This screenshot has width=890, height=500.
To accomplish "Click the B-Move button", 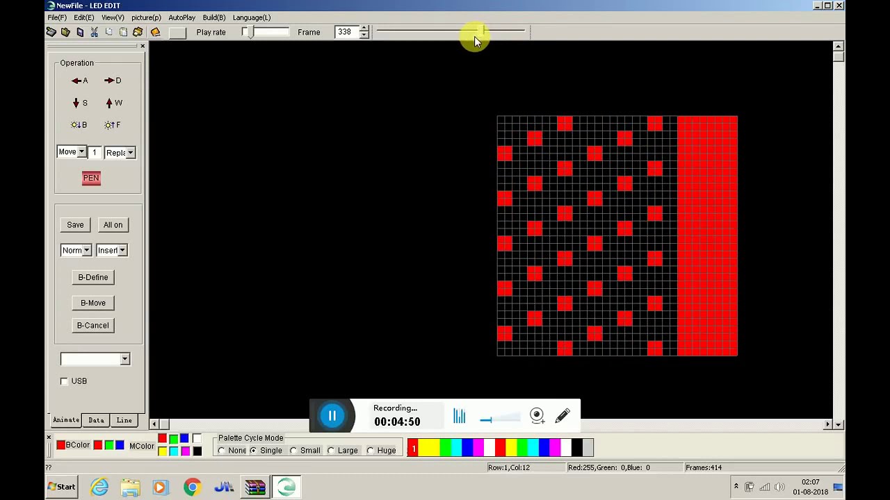I will click(93, 303).
